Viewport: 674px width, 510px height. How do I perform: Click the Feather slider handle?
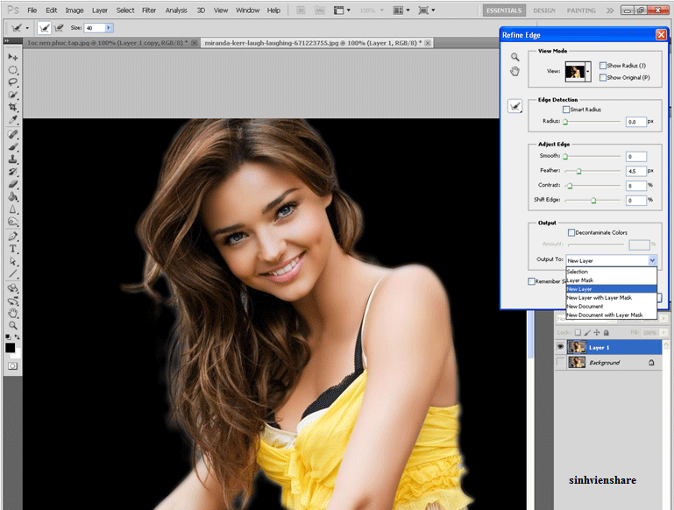tap(579, 171)
